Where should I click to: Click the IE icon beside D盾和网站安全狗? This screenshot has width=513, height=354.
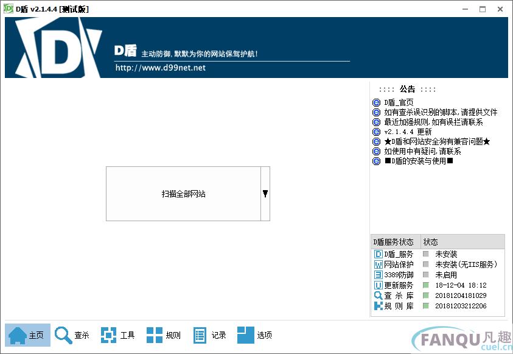click(x=377, y=141)
